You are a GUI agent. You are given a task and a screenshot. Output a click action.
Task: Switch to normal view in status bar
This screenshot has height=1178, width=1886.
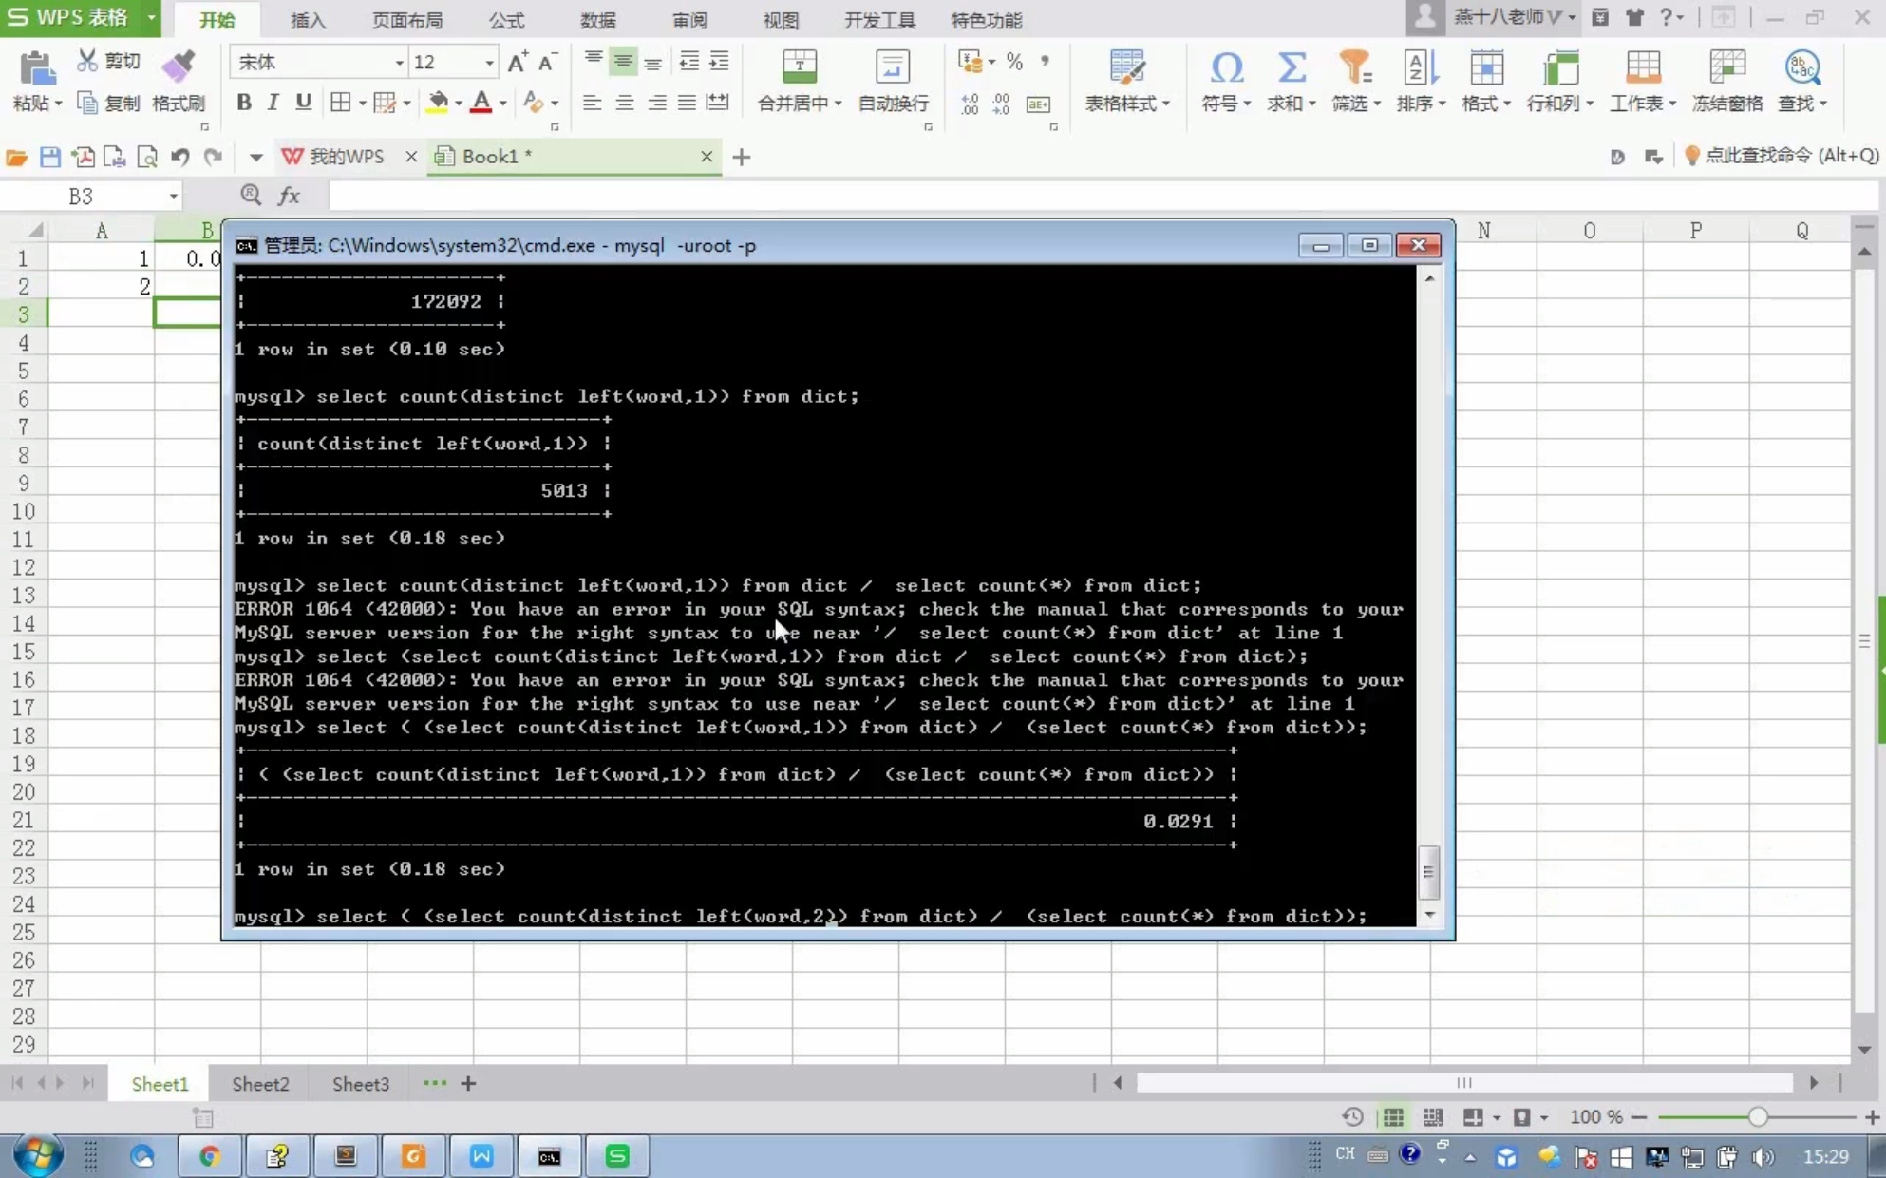(1393, 1117)
